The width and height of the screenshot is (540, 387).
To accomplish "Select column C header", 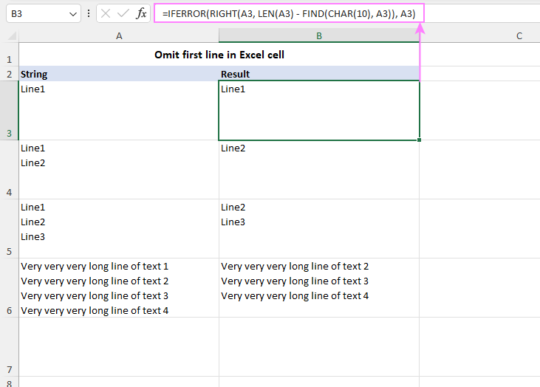I will click(519, 35).
